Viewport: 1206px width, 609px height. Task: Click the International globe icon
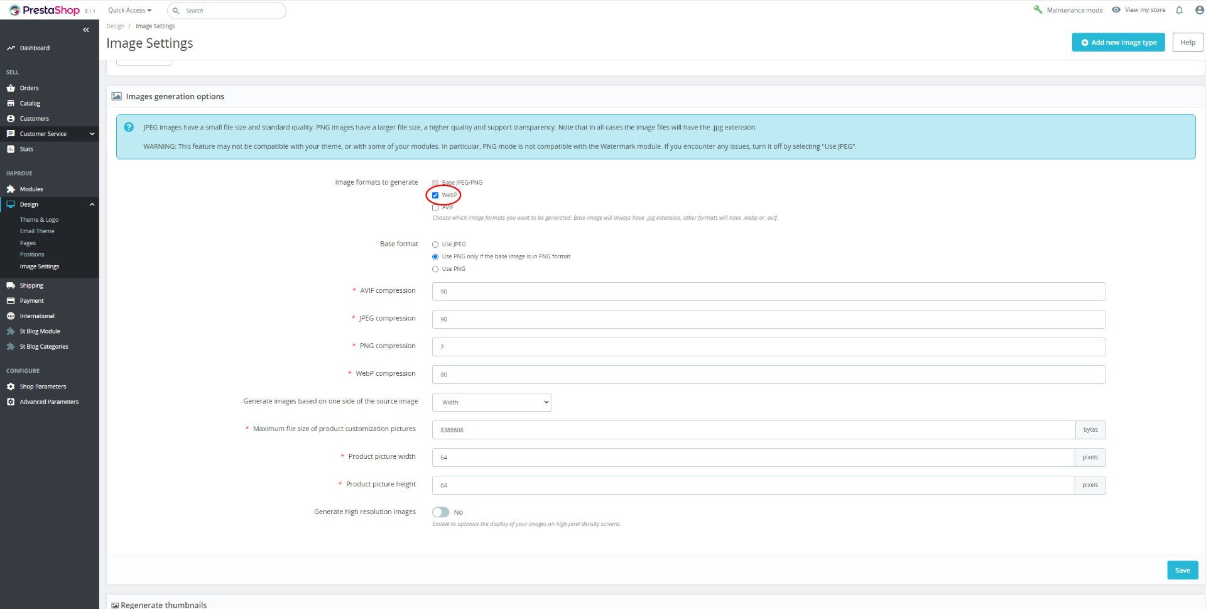pyautogui.click(x=11, y=315)
